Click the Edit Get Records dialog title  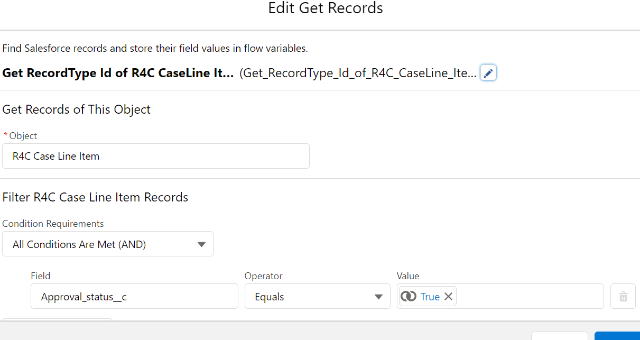pos(326,8)
